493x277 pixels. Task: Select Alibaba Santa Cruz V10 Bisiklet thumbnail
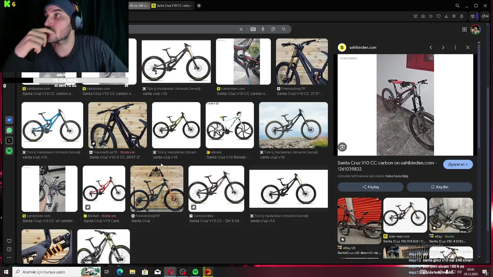coord(230,125)
